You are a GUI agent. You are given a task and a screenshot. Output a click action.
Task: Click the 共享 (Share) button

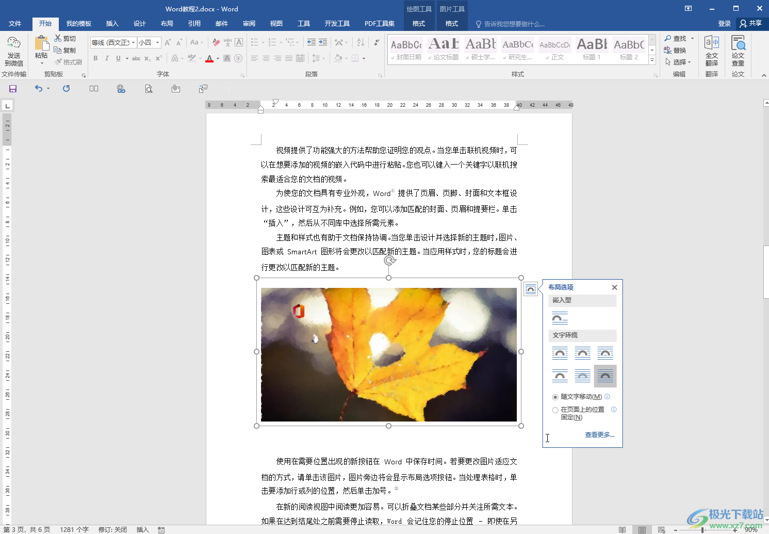point(751,23)
